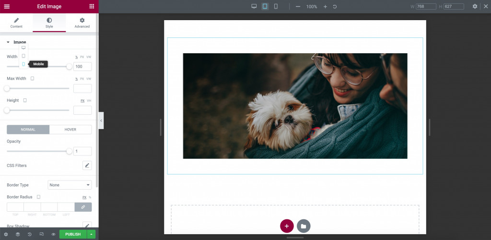This screenshot has width=491, height=240.
Task: Switch preview to Mobile in the top bar
Action: (x=276, y=6)
